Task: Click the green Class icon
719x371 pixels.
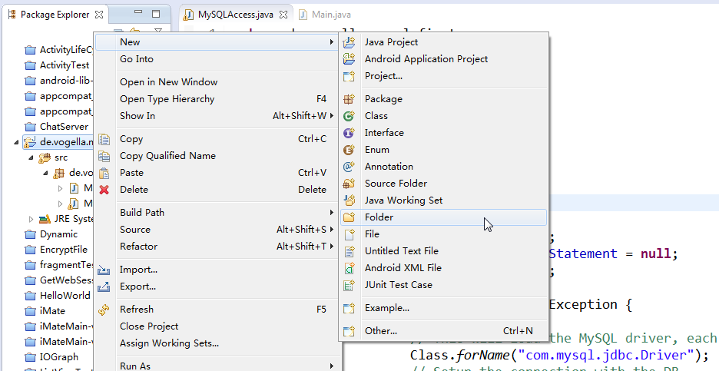Action: tap(350, 116)
